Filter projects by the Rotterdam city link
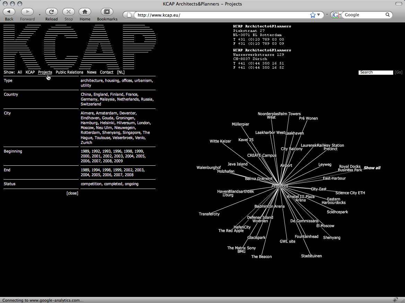Viewport: 405px width, 303px height. point(90,132)
